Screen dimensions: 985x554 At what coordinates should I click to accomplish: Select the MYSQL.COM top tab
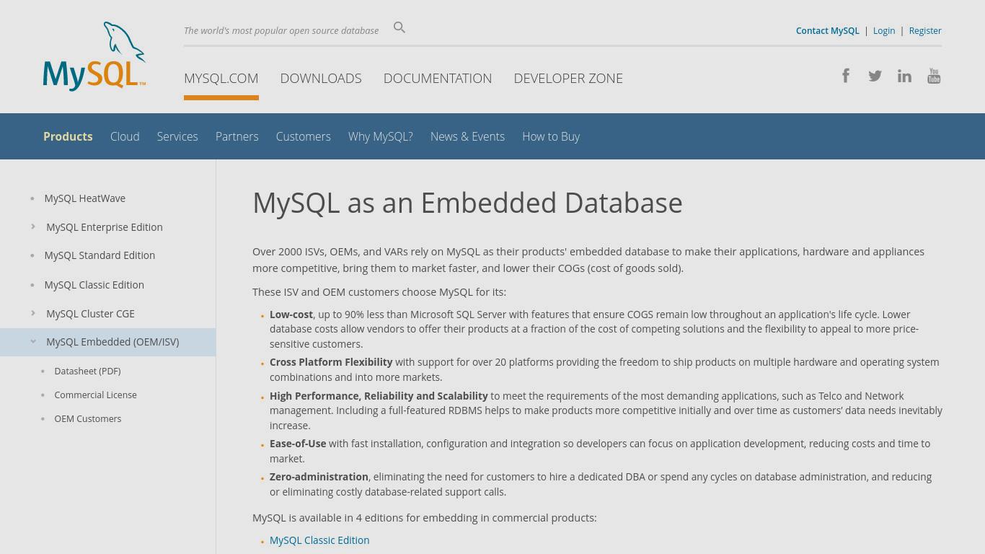click(x=221, y=78)
